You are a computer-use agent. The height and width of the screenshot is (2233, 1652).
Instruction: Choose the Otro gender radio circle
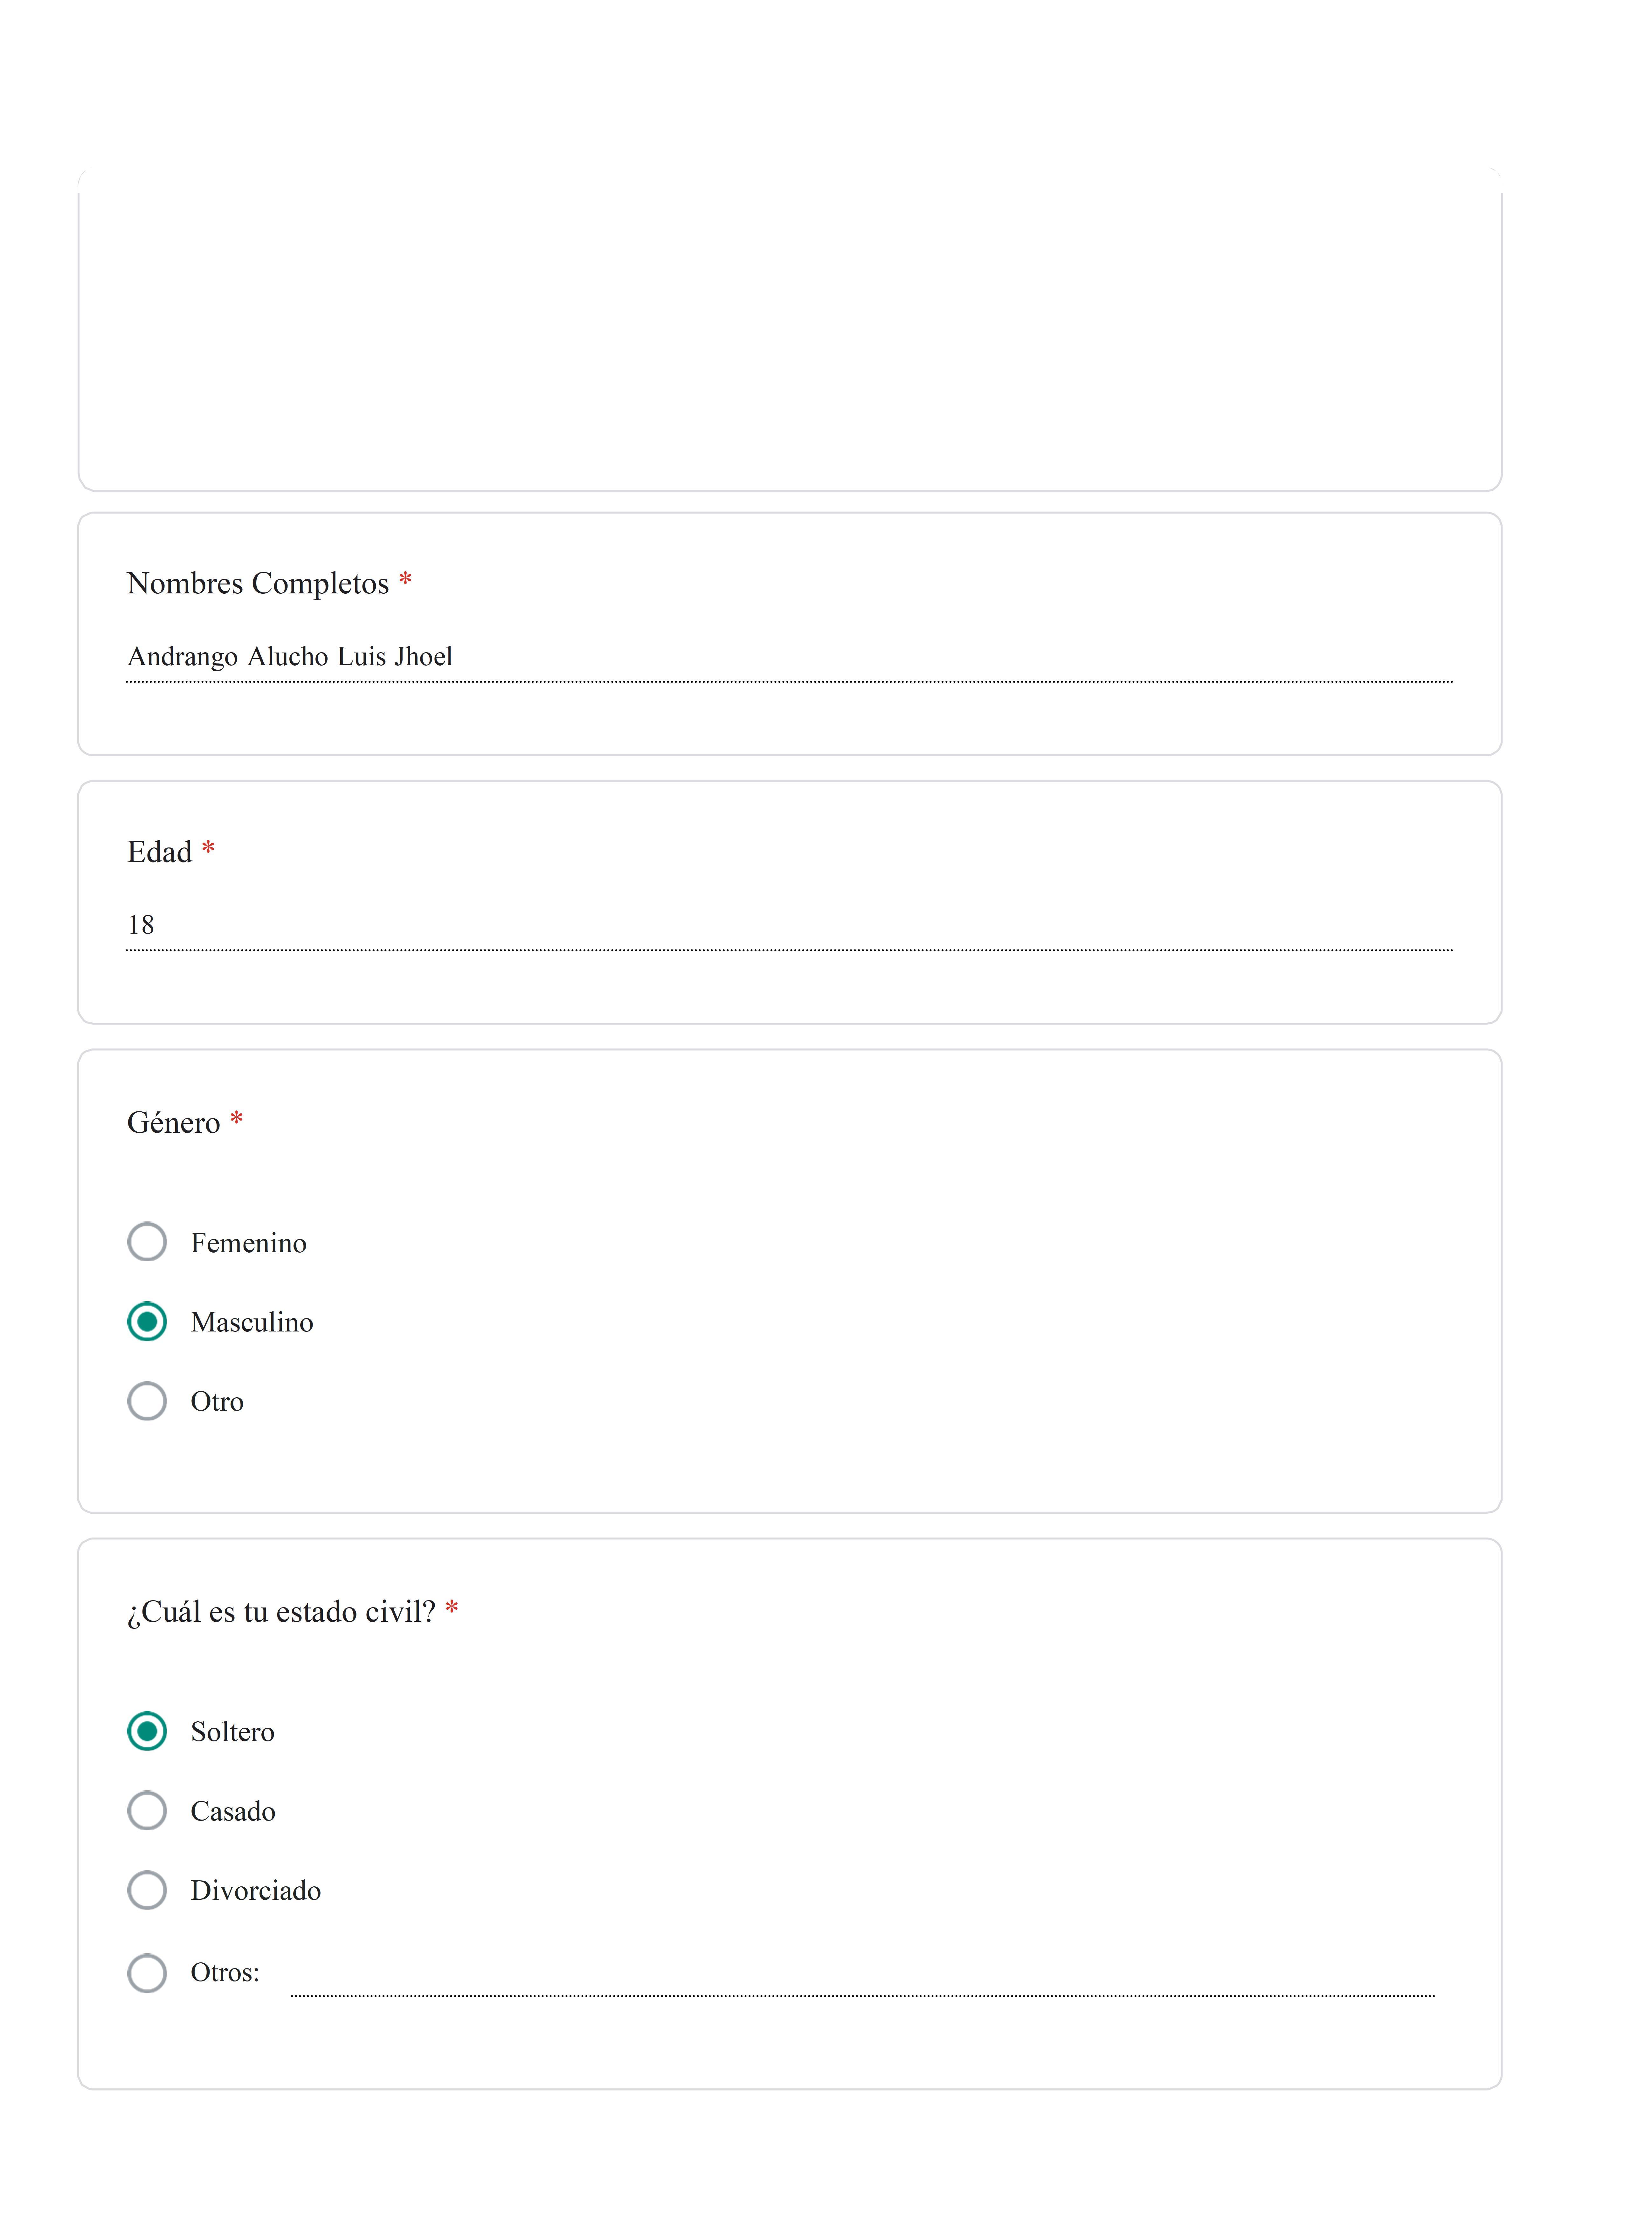(147, 1401)
